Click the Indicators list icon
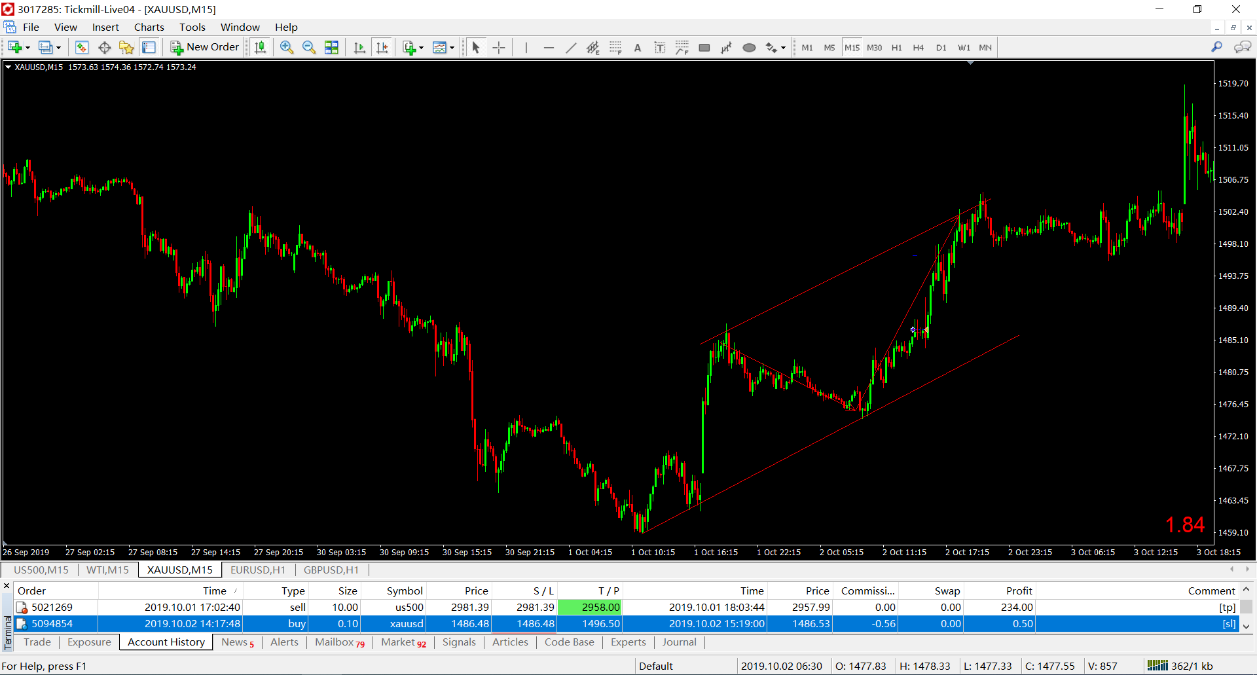Viewport: 1257px width, 675px height. click(409, 47)
